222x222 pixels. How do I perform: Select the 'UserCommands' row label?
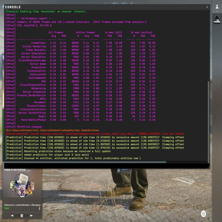[x=37, y=78]
